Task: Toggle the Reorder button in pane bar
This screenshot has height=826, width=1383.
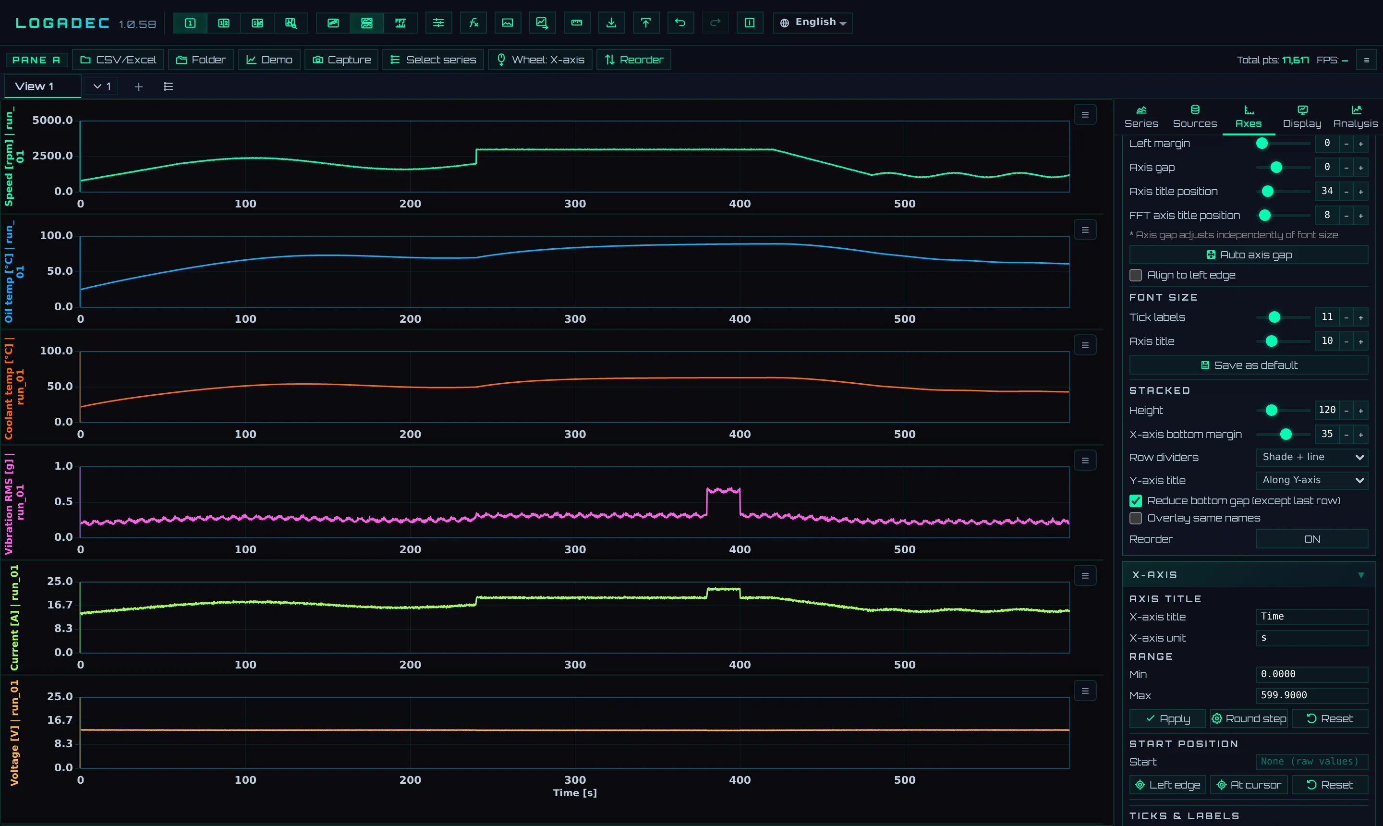Action: point(633,60)
